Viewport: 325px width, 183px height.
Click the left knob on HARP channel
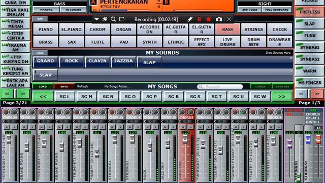coord(94,112)
